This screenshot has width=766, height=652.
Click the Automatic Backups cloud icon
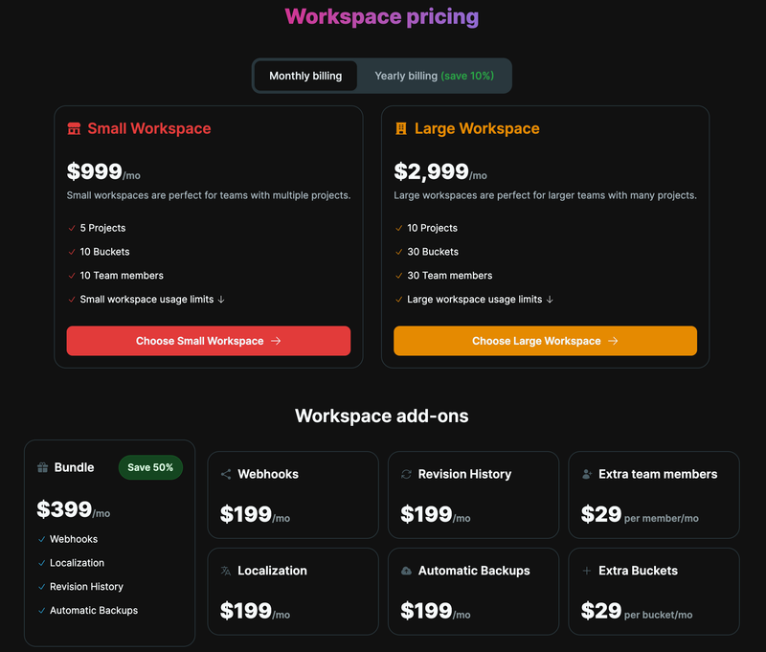(406, 571)
